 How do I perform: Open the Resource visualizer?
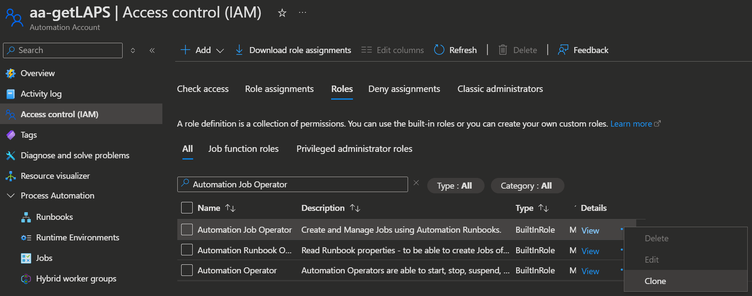pyautogui.click(x=55, y=176)
